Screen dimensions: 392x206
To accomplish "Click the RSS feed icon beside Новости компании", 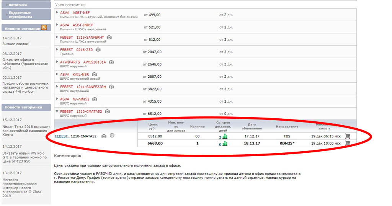I will pos(44,28).
